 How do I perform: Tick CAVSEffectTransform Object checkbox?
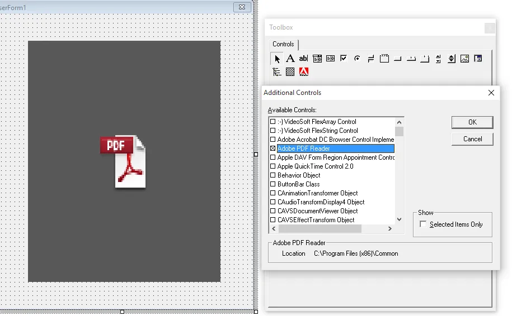[x=273, y=220]
